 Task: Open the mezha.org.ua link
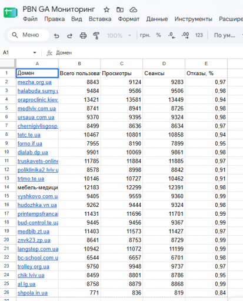pyautogui.click(x=35, y=82)
